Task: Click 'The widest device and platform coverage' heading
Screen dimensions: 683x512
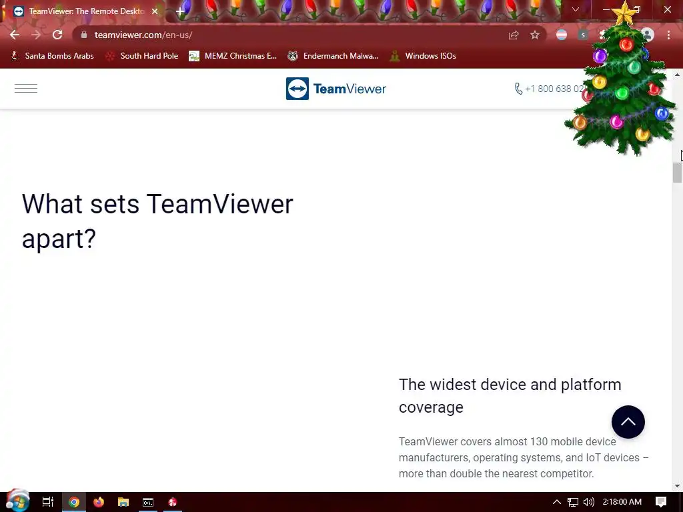Action: tap(510, 396)
